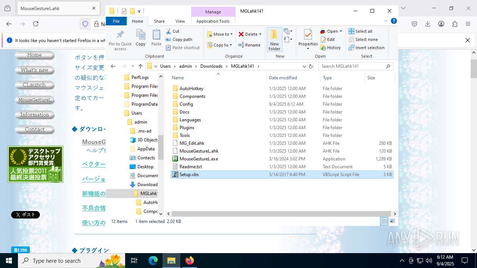Viewport: 477px width, 268px height.
Task: Click the X ポスト button
Action: (x=25, y=214)
